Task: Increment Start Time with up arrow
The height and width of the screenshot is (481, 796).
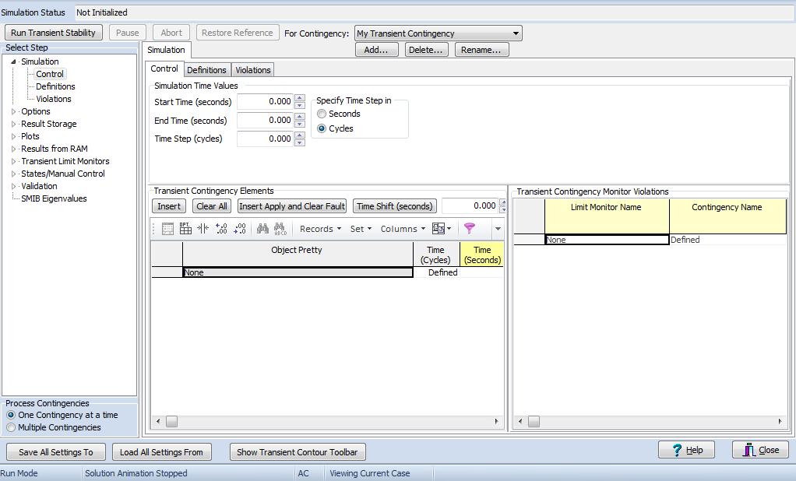Action: pos(300,98)
